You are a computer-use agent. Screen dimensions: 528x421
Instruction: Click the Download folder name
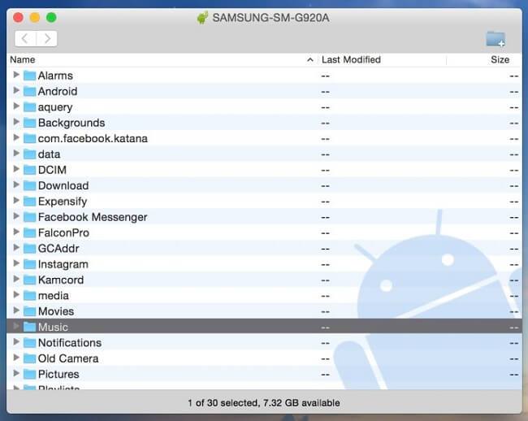point(63,185)
